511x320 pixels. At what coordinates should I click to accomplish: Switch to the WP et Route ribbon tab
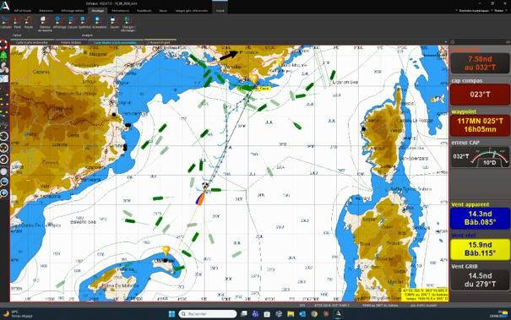tap(23, 11)
